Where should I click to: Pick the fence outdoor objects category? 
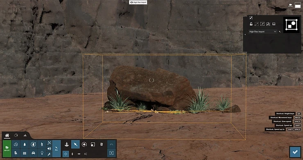pos(25,153)
